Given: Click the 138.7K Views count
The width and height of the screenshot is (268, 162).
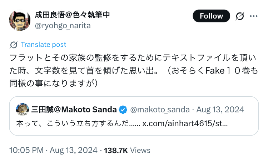Looking at the screenshot, I should click(127, 150).
